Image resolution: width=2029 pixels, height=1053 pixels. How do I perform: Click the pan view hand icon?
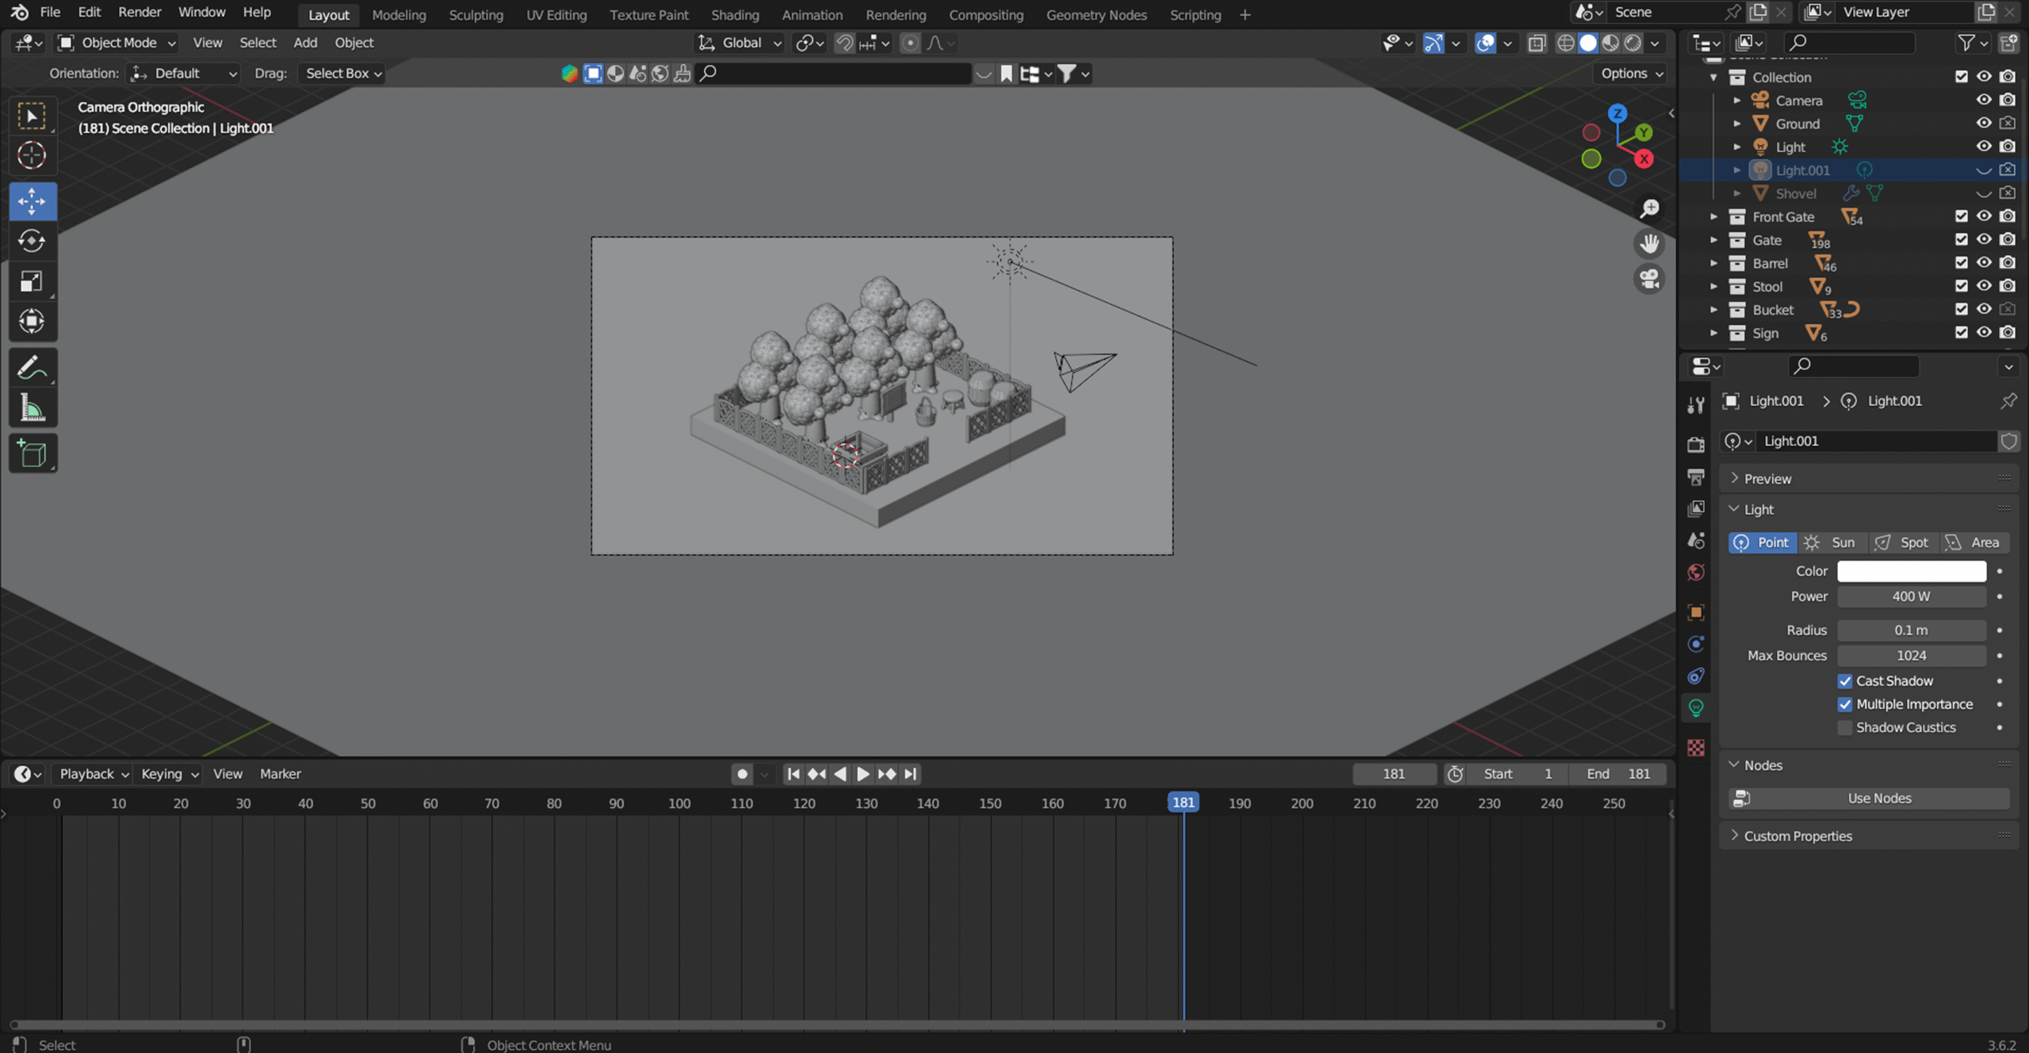coord(1649,243)
